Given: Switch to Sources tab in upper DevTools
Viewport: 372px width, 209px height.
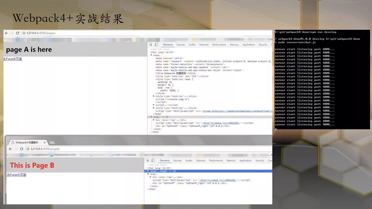Looking at the screenshot, I should pyautogui.click(x=180, y=45).
